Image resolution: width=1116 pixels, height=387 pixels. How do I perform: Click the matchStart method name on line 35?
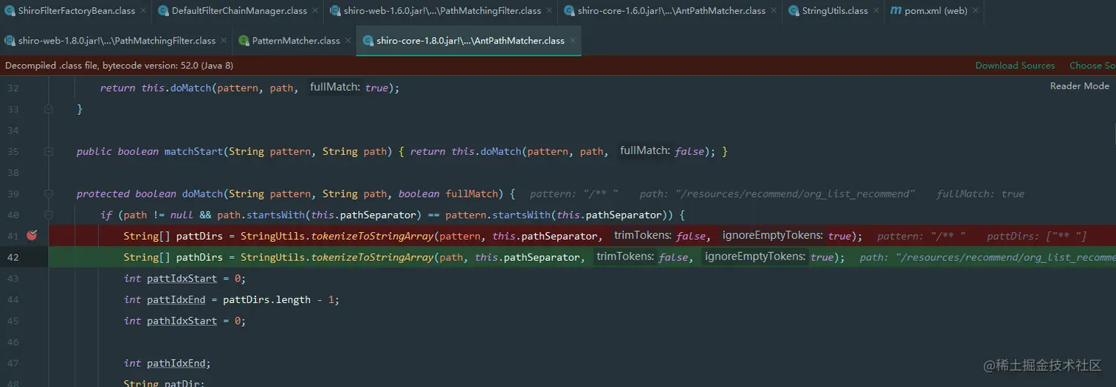(x=193, y=151)
